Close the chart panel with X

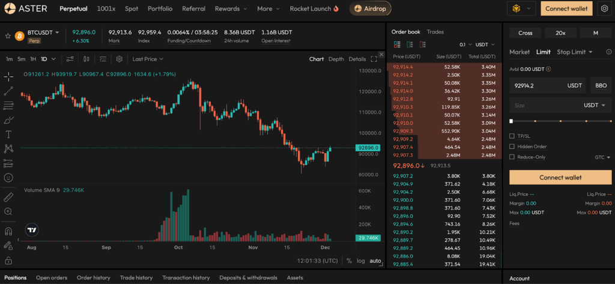(x=381, y=54)
